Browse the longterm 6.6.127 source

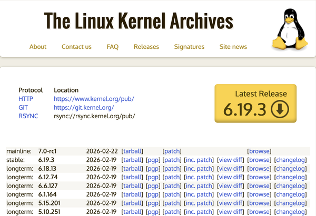point(259,186)
